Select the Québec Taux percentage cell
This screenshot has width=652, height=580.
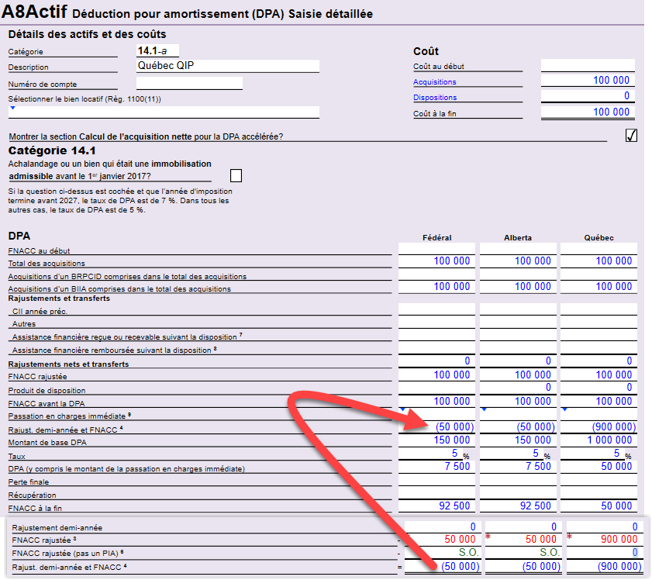[597, 454]
